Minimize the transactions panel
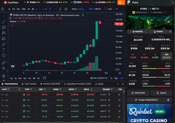This screenshot has height=123, width=175. click(118, 84)
